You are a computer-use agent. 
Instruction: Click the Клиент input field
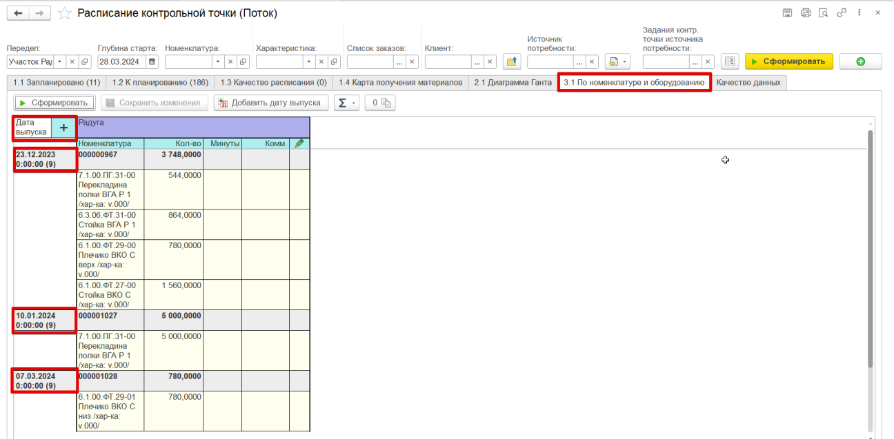tap(448, 61)
